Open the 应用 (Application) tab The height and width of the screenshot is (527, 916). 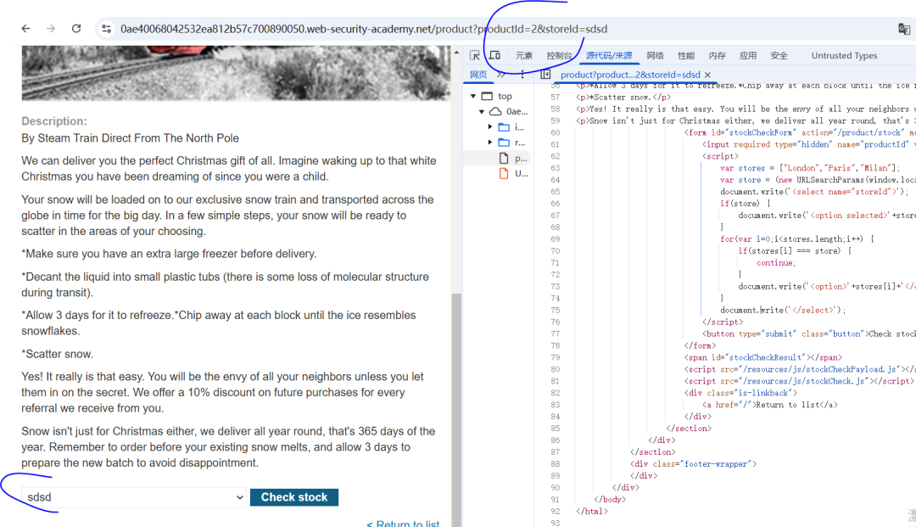point(748,55)
